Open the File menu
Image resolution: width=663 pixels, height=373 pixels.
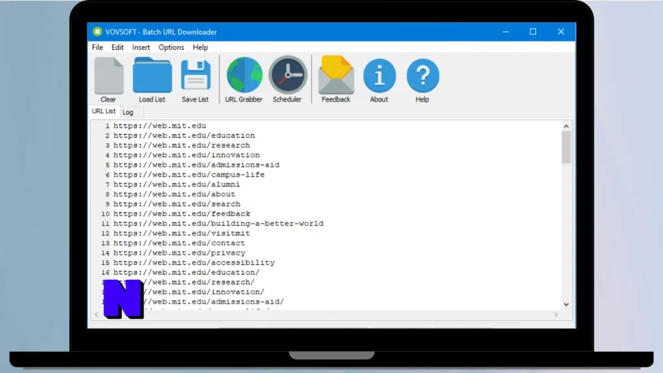tap(97, 47)
